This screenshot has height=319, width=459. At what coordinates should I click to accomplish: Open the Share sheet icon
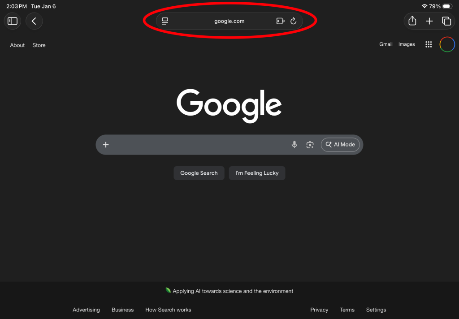pyautogui.click(x=412, y=21)
